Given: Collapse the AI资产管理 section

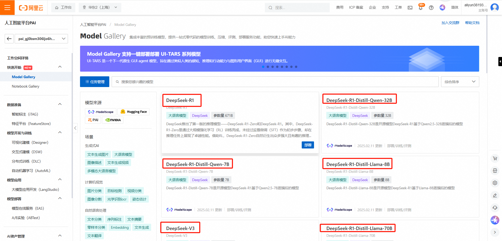Looking at the screenshot, I should click(60, 236).
